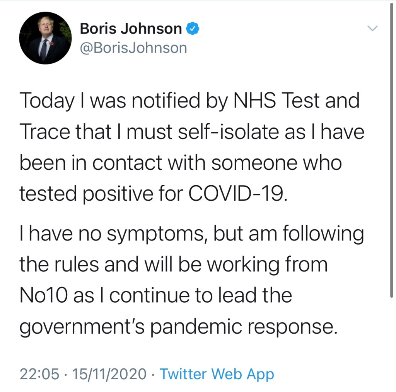This screenshot has width=396, height=392.
Task: Click the 22:05 tweet timestamp
Action: tap(39, 374)
